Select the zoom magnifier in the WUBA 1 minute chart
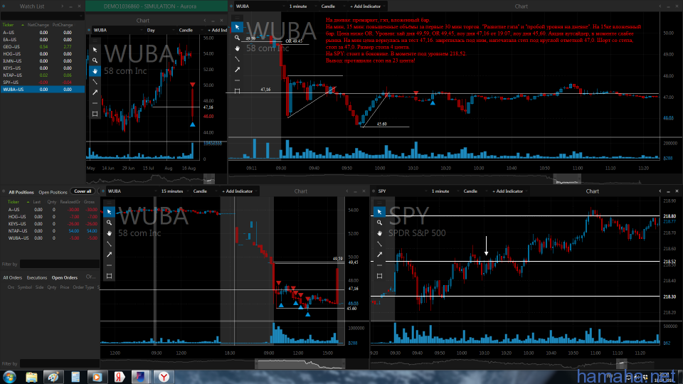The width and height of the screenshot is (683, 384). click(x=237, y=38)
